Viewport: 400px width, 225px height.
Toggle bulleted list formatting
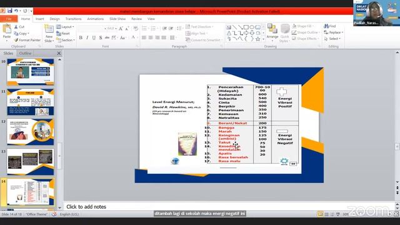[144, 28]
